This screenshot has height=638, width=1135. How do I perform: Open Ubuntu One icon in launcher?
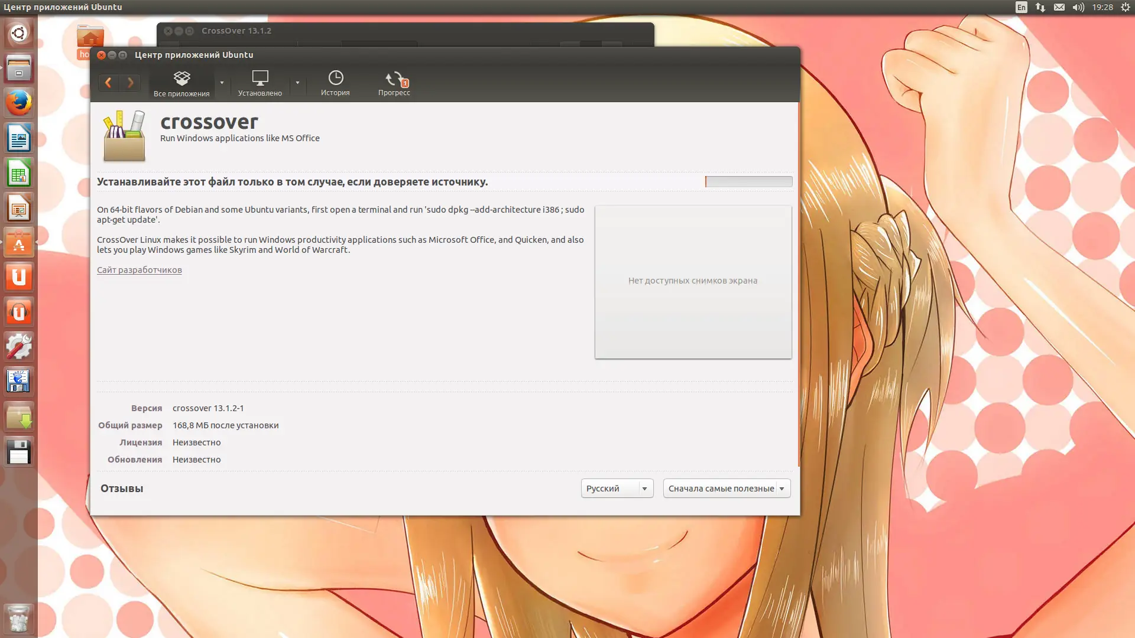(x=19, y=277)
